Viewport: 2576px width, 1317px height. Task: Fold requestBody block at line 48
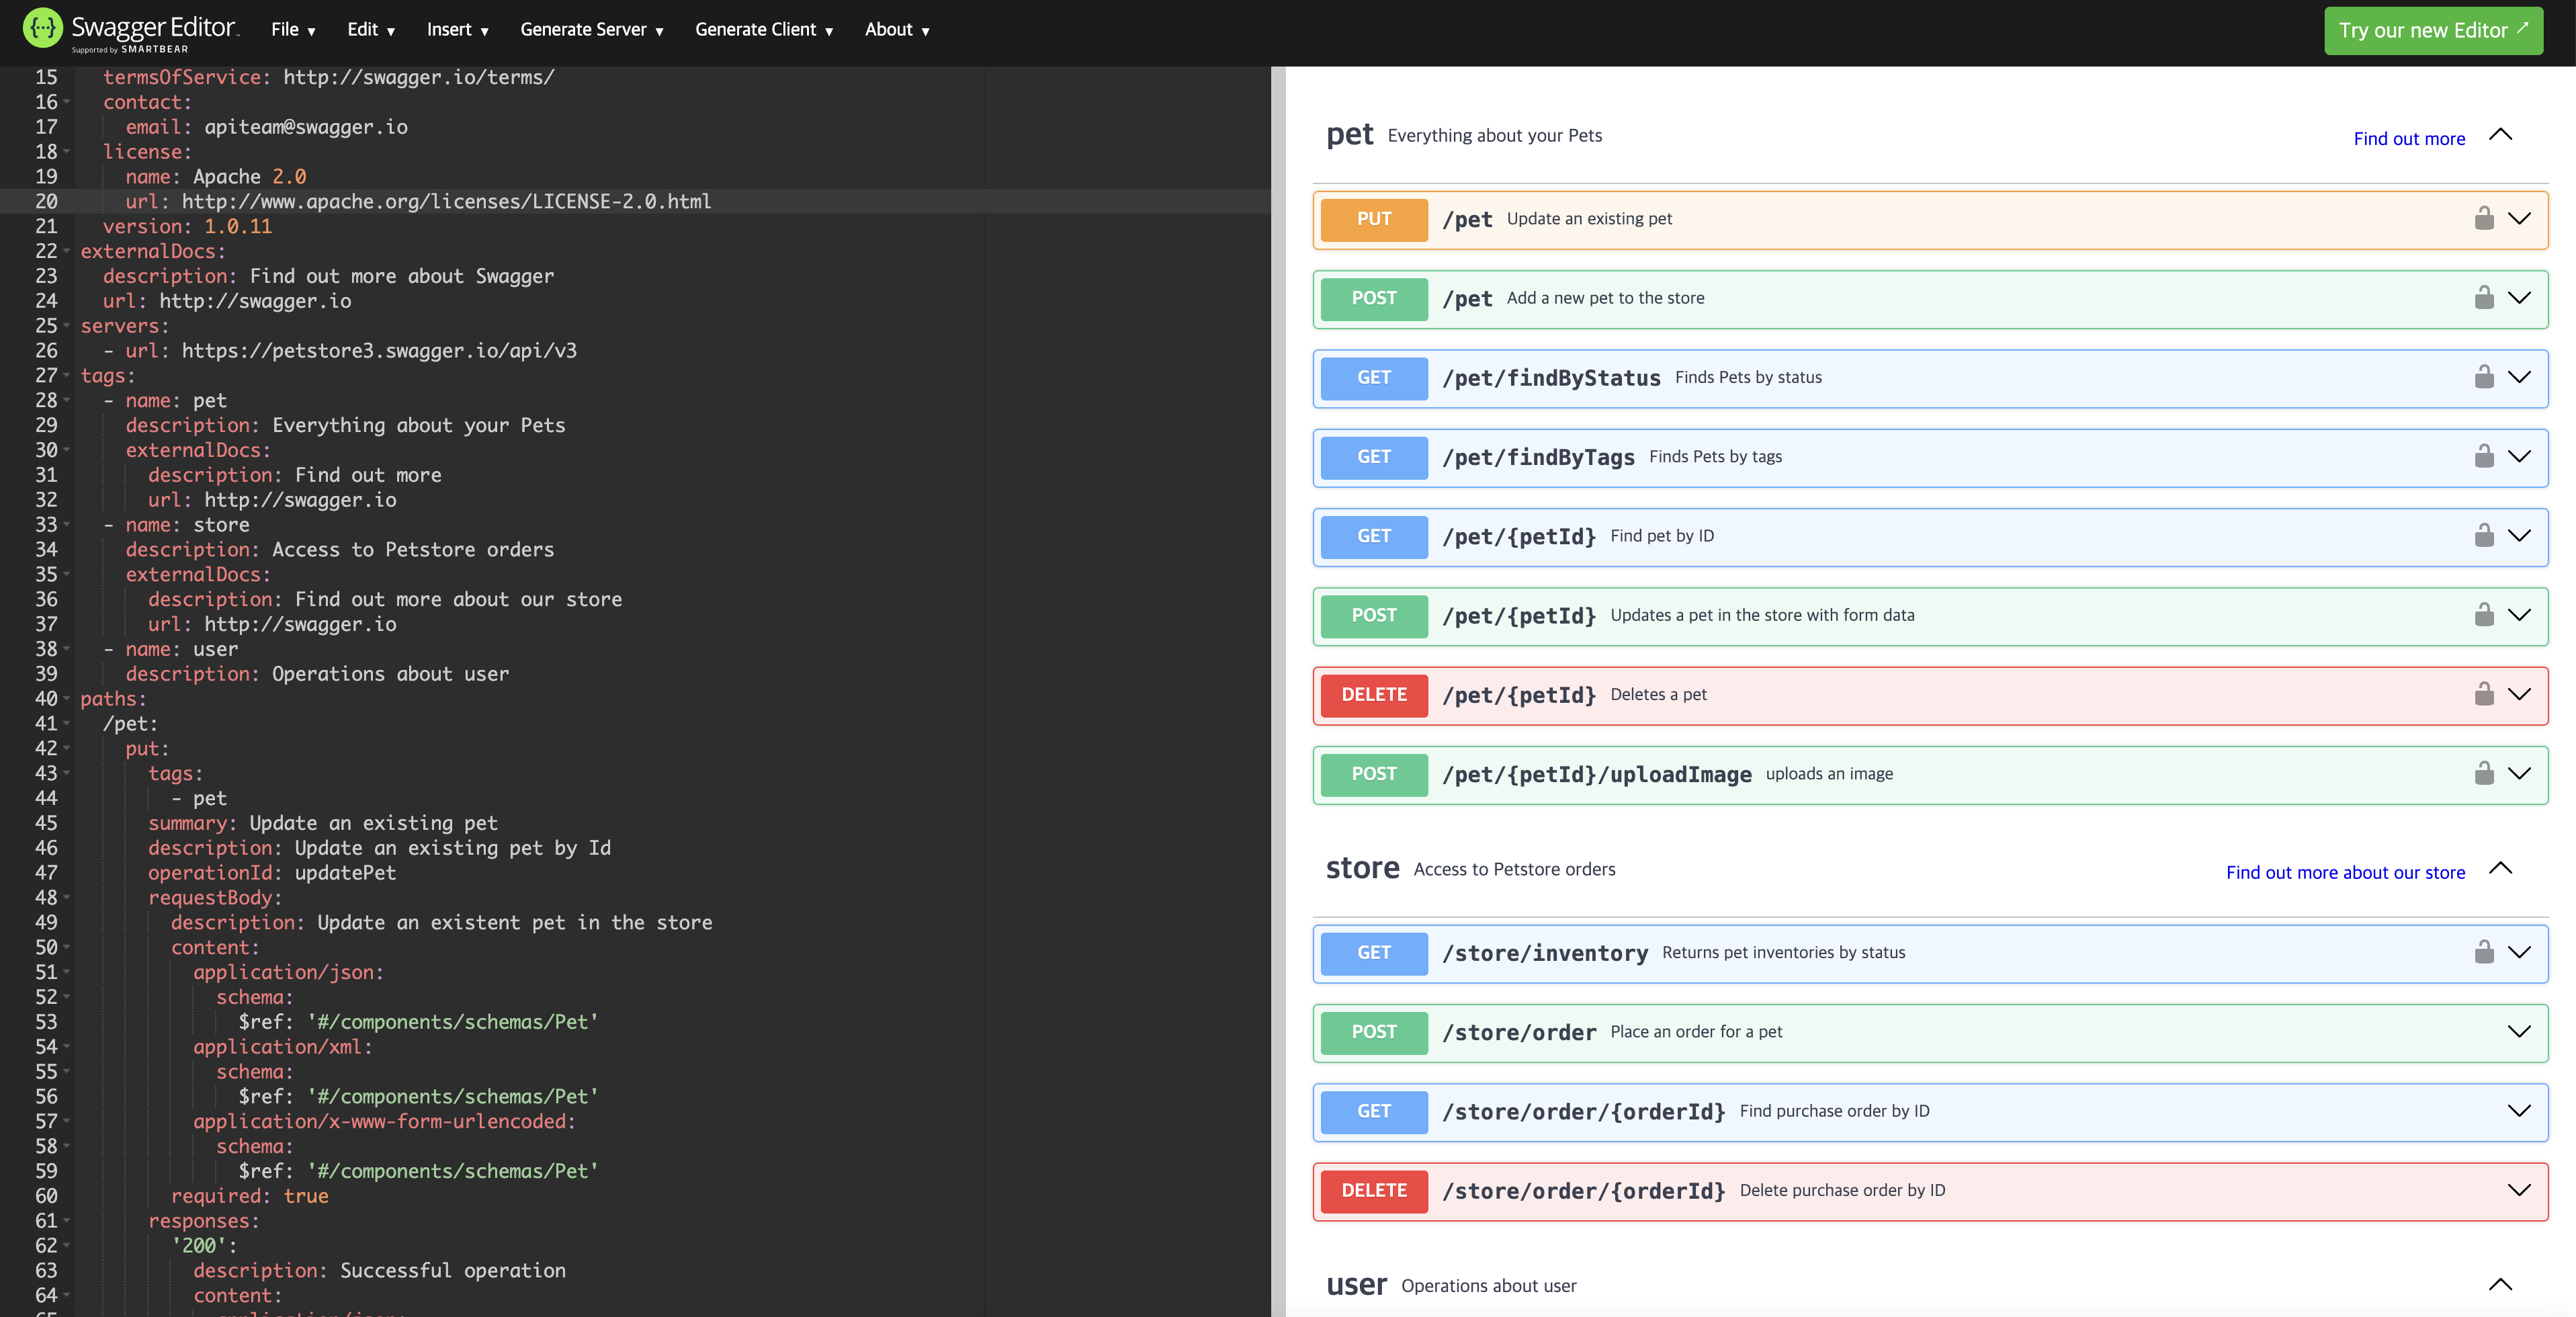(67, 898)
